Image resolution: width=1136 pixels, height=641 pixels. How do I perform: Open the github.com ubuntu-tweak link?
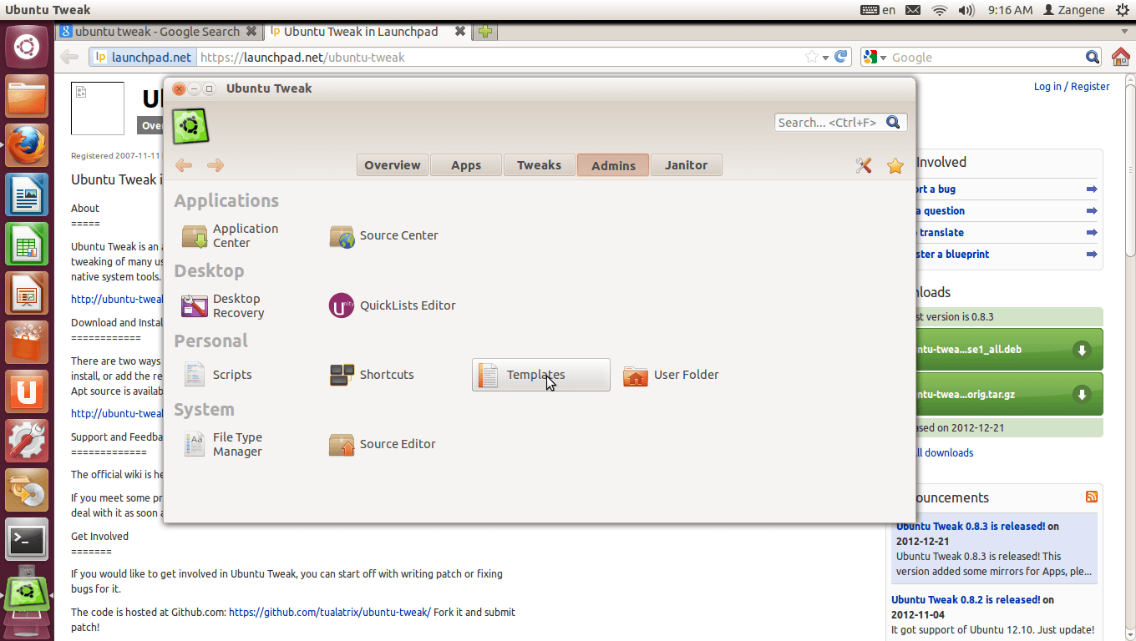click(330, 612)
